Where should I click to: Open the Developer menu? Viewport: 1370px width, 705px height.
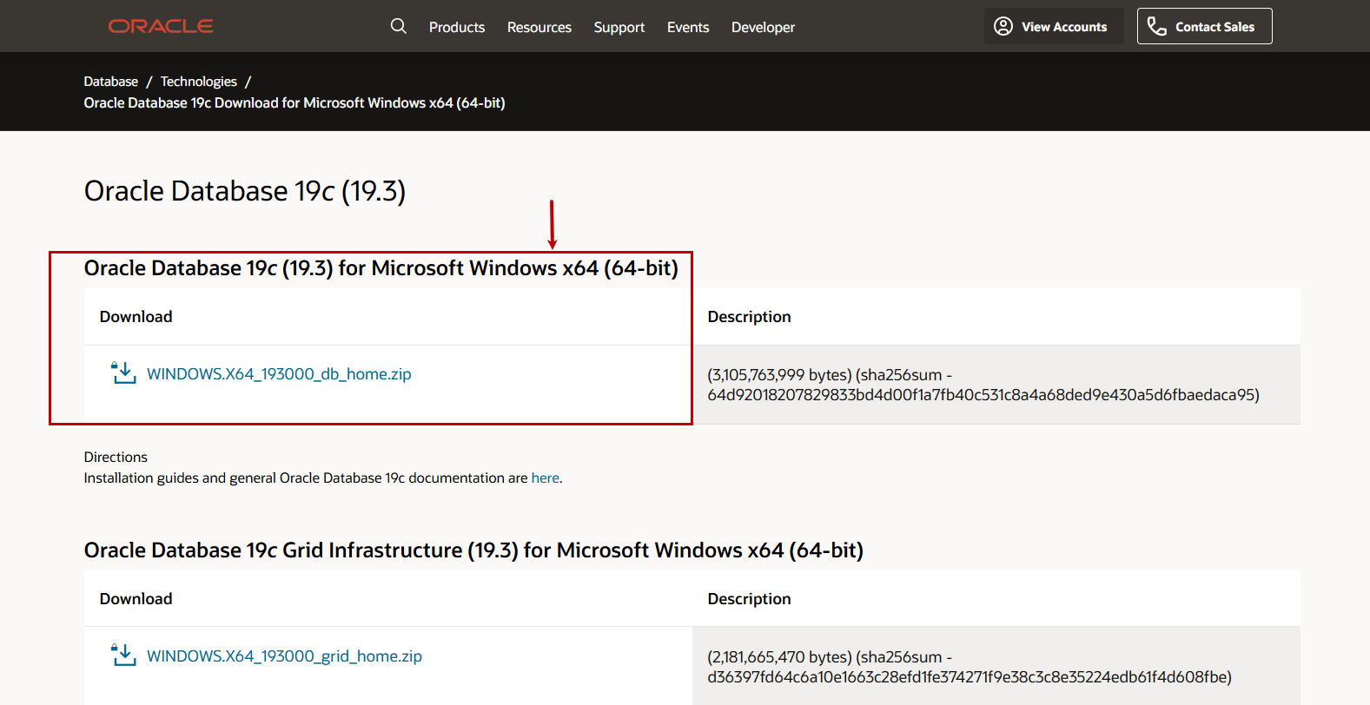coord(763,28)
